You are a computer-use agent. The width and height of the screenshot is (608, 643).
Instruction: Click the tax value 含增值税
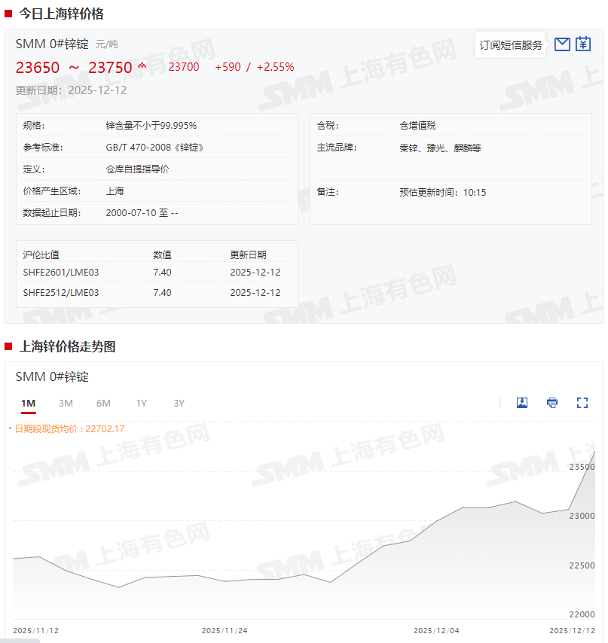[x=417, y=126]
